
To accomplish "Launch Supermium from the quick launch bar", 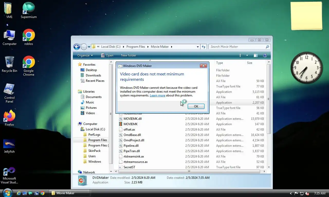I will coord(31,193).
